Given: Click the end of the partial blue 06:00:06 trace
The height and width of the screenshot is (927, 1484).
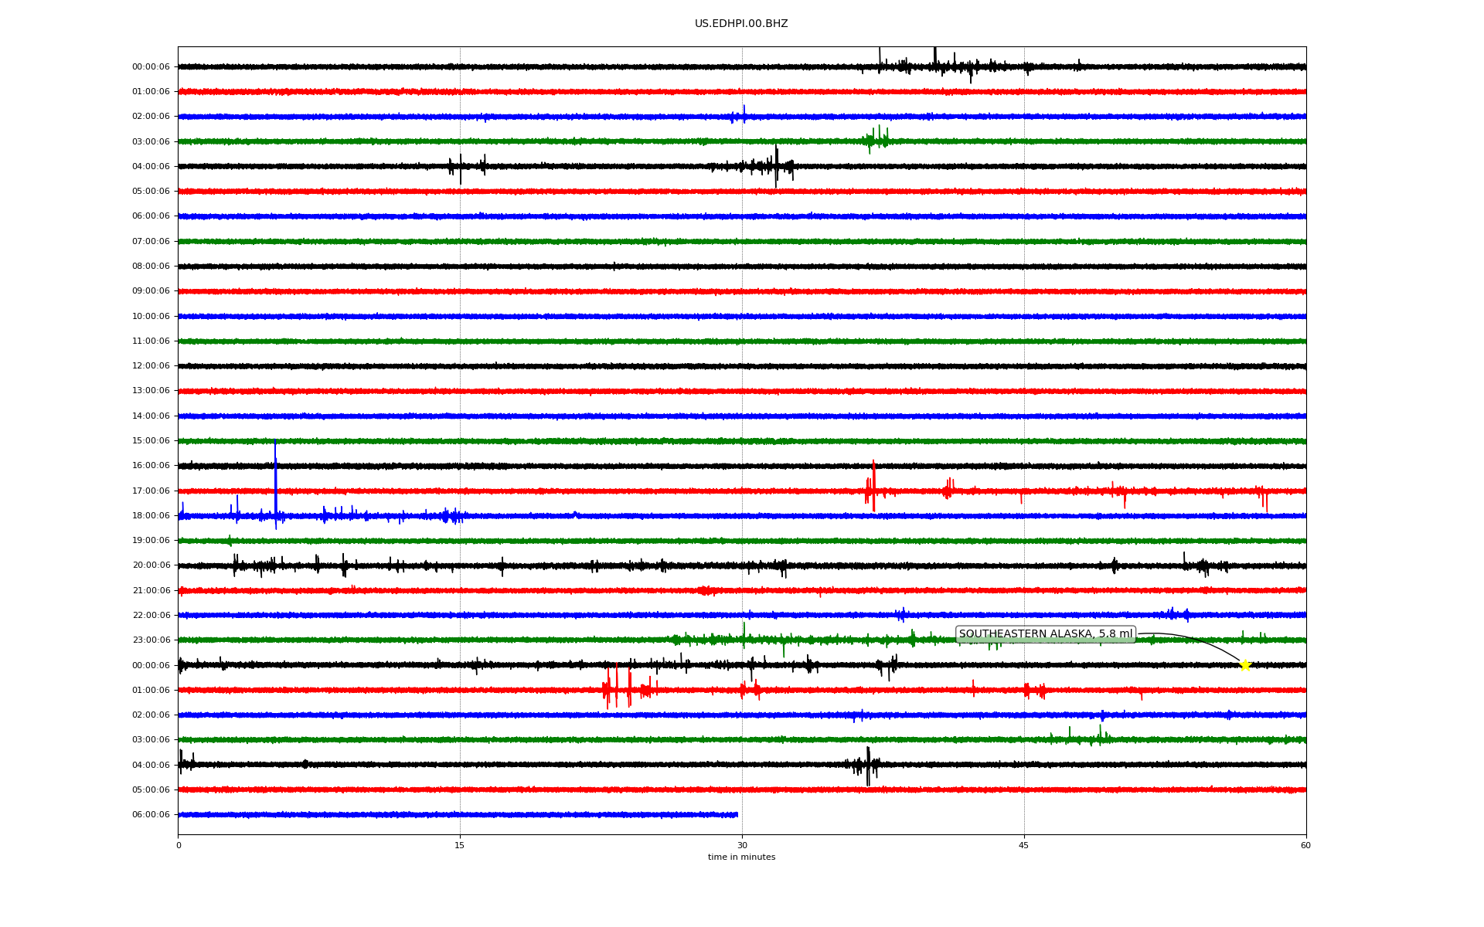Looking at the screenshot, I should (x=737, y=815).
